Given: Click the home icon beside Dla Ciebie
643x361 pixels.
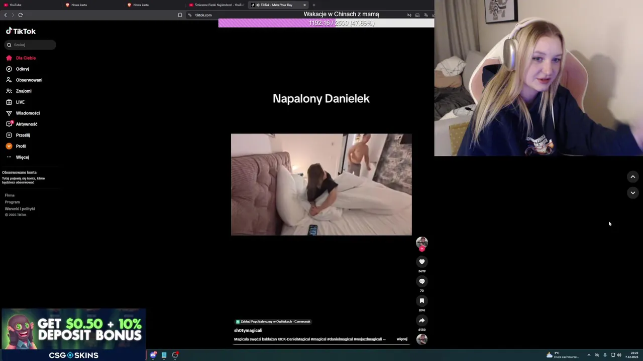Looking at the screenshot, I should pyautogui.click(x=9, y=58).
